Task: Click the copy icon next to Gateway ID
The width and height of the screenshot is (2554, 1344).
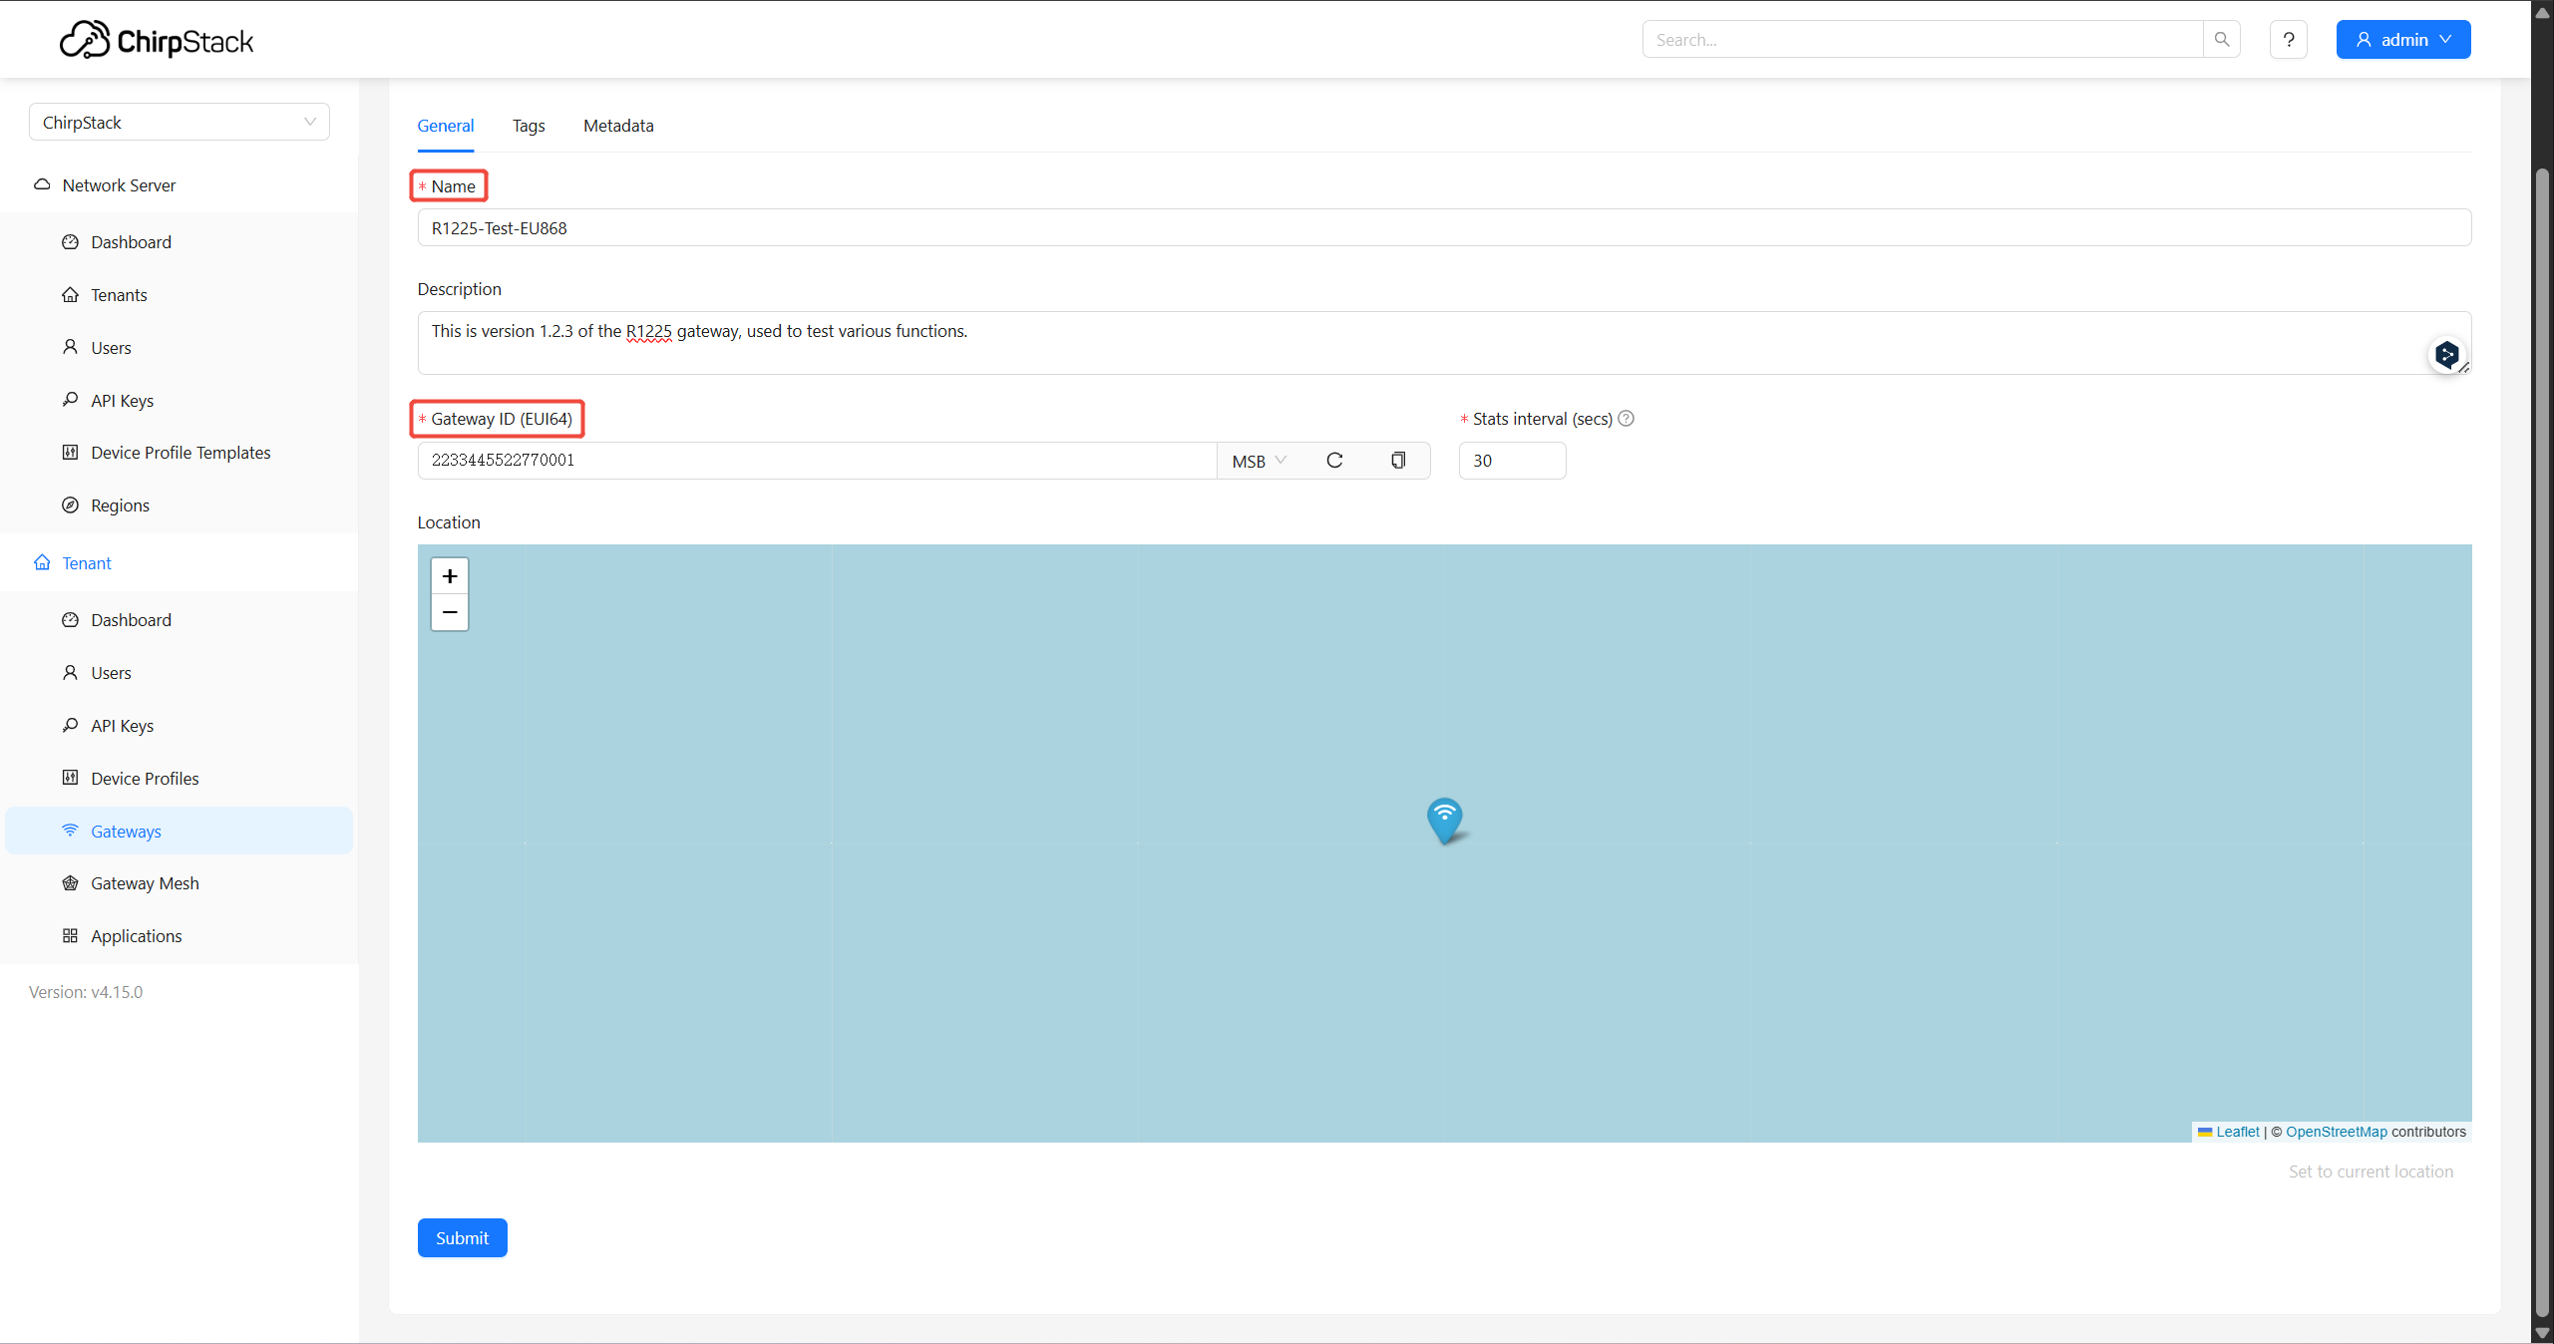Action: (x=1398, y=460)
